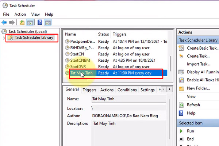The height and width of the screenshot is (146, 219).
Task: Click the Up one level folder icon
Action: (22, 22)
